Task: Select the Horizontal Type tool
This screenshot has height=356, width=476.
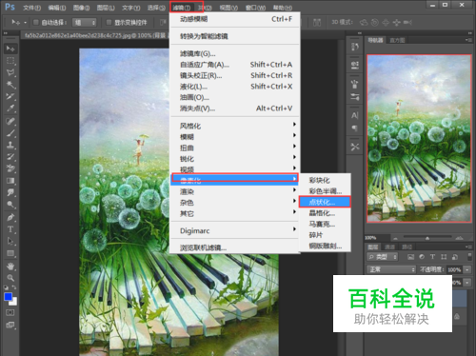Action: coord(10,229)
